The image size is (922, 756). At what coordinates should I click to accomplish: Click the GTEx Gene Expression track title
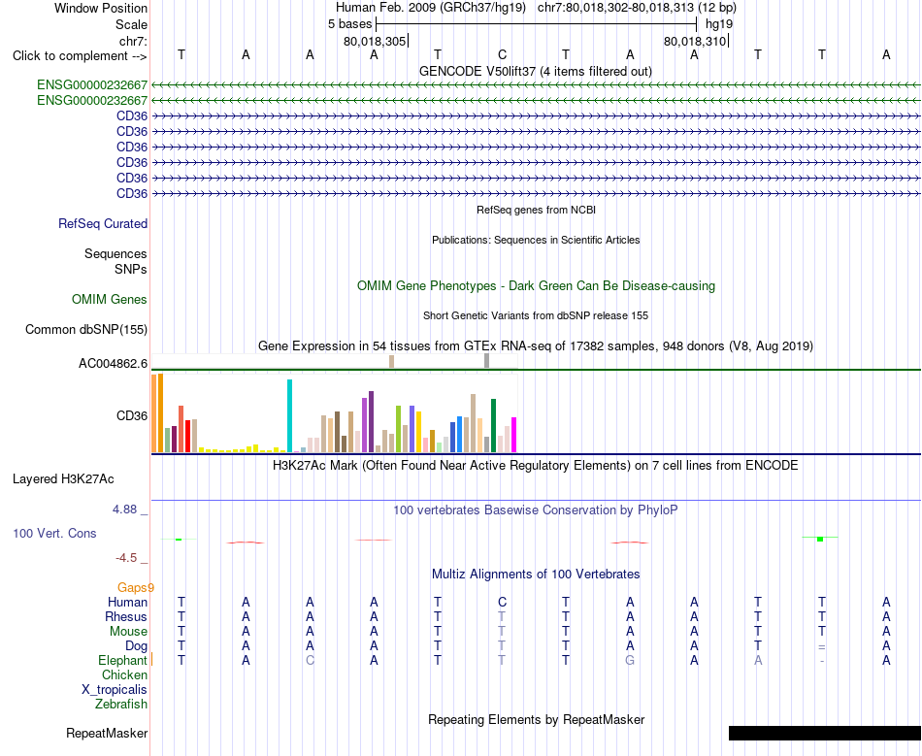(536, 345)
